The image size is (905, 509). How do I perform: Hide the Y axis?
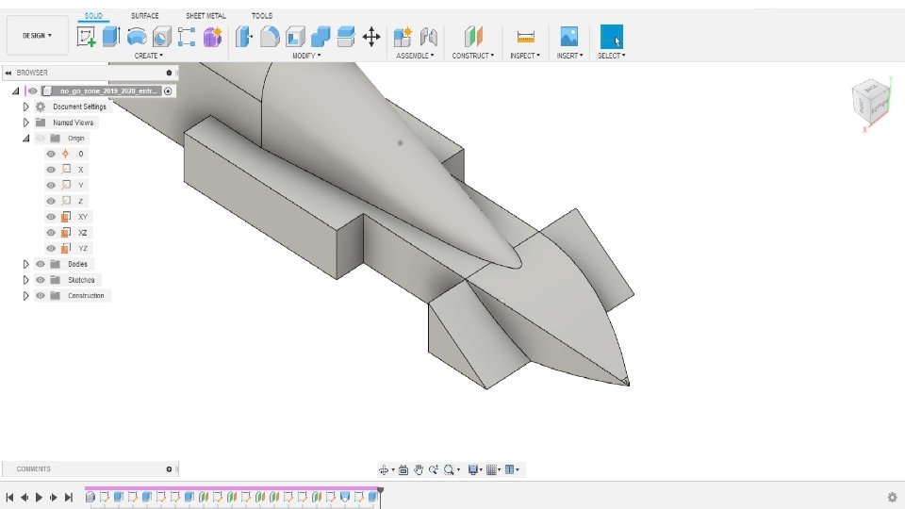point(51,186)
